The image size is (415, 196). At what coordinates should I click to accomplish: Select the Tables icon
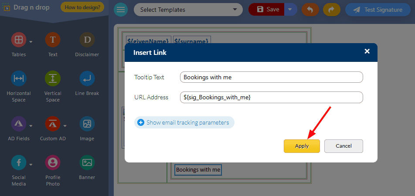pyautogui.click(x=18, y=40)
